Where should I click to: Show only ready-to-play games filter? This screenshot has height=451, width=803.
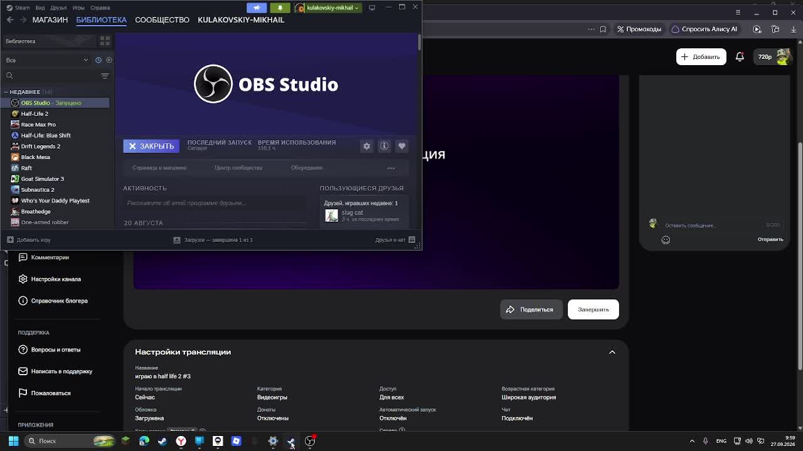coord(109,60)
